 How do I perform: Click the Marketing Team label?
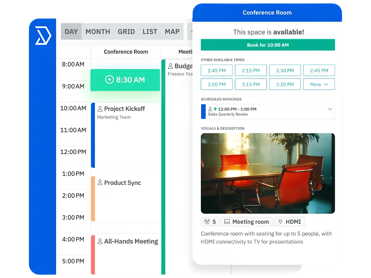coord(114,117)
